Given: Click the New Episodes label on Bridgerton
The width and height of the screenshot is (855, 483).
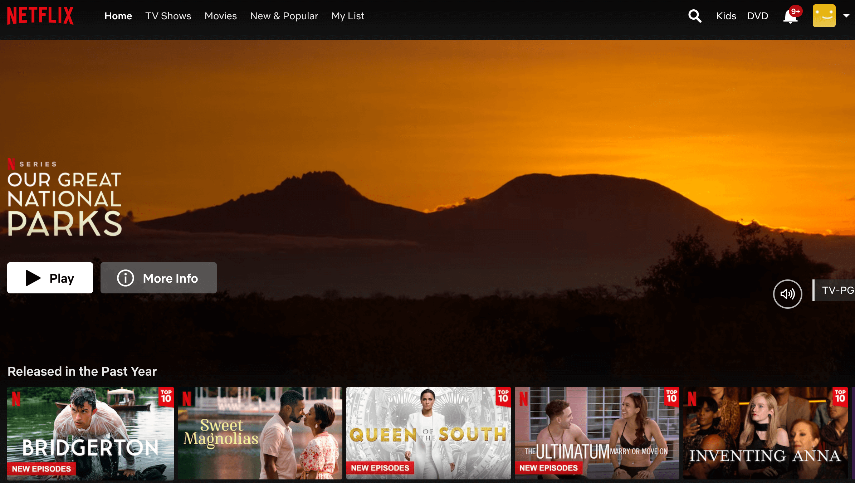Looking at the screenshot, I should coord(41,469).
